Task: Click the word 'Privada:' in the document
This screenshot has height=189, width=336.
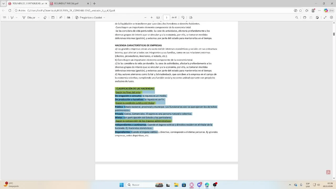Action: pyautogui.click(x=119, y=114)
